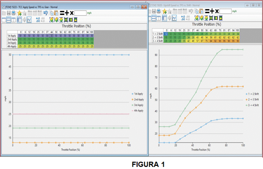
Task: Add favorite star in TCC Apply Speed window
Action: point(19,13)
